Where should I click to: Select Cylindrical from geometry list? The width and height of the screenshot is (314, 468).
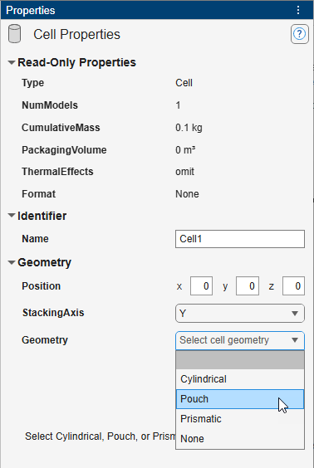[240, 379]
